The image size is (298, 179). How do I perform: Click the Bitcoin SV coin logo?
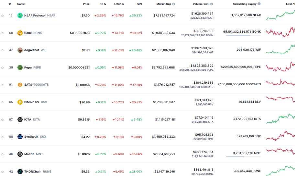coord(20,102)
